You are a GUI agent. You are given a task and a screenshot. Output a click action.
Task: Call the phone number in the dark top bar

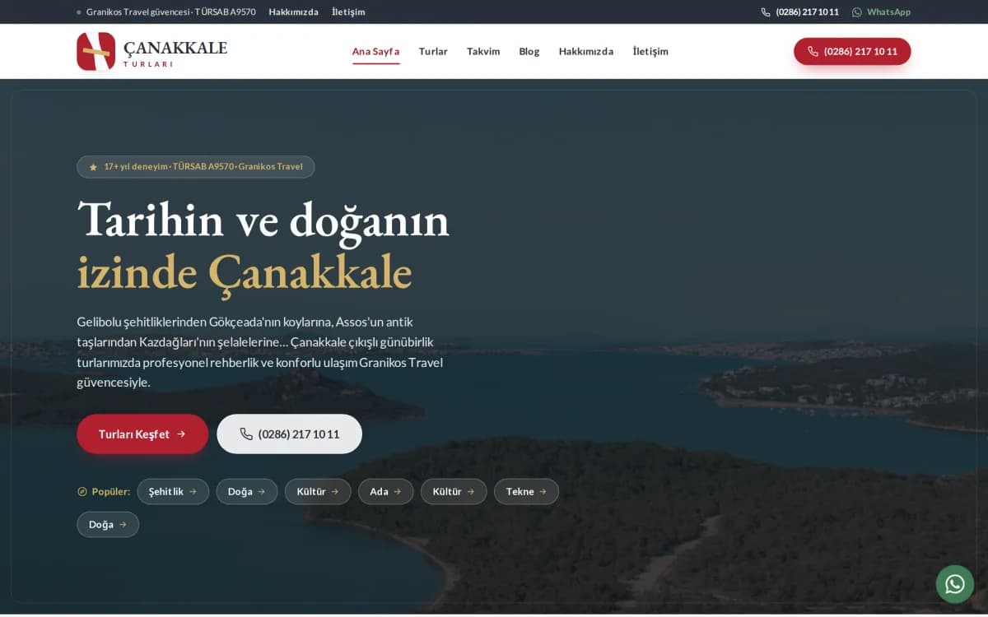click(x=799, y=12)
